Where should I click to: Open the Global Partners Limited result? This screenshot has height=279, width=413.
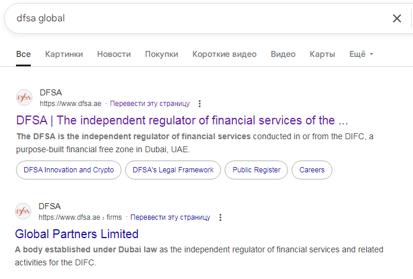pos(77,234)
